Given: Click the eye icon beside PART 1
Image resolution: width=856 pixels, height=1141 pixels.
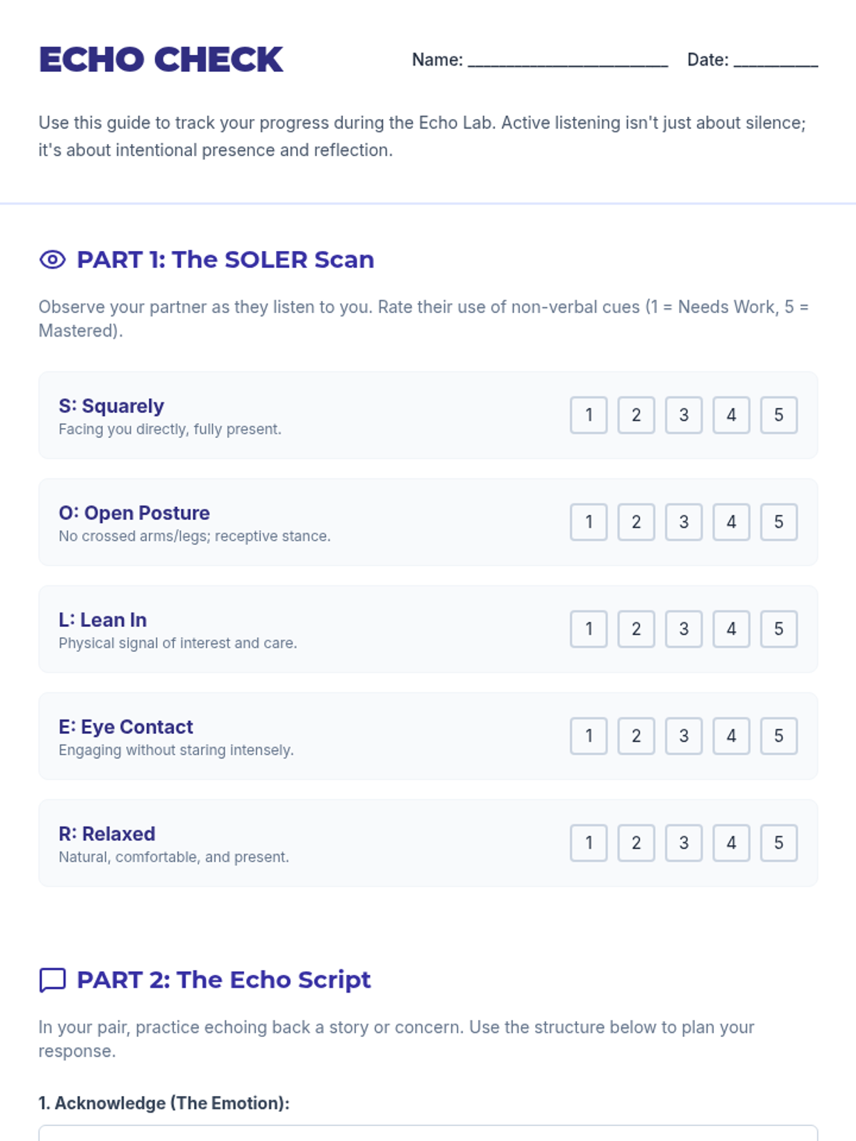Looking at the screenshot, I should pos(53,260).
